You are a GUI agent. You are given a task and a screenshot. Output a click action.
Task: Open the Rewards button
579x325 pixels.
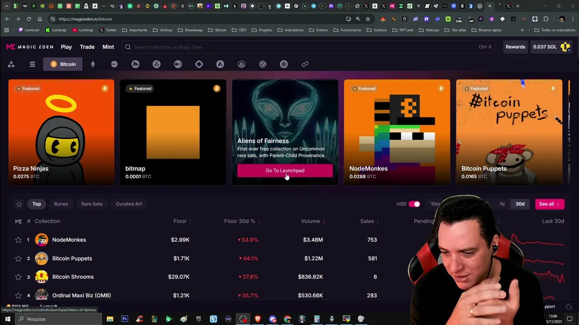[x=515, y=47]
